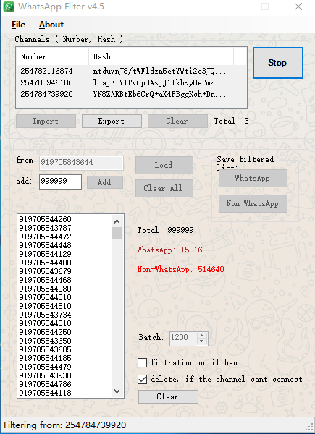Select number 919705844448 in list

45,245
